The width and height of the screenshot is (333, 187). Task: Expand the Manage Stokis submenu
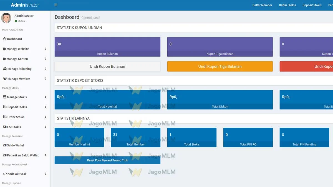[x=45, y=97]
